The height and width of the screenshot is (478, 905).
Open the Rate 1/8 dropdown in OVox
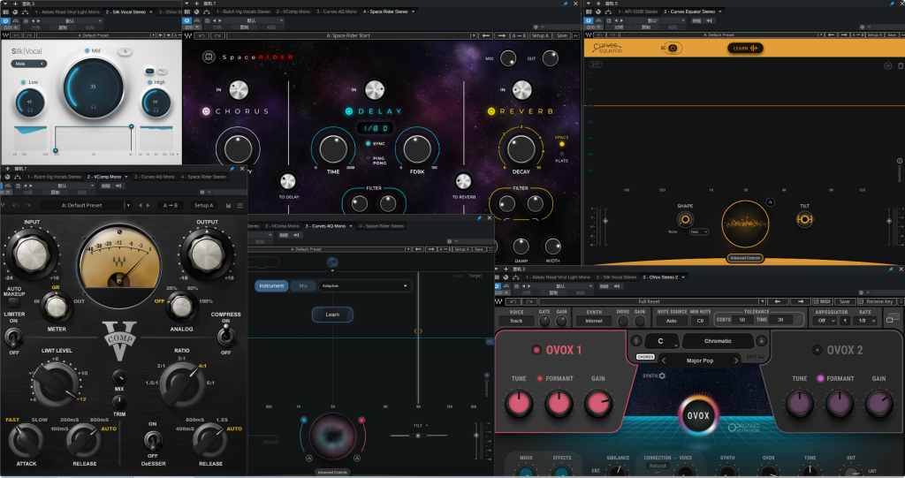coord(867,321)
